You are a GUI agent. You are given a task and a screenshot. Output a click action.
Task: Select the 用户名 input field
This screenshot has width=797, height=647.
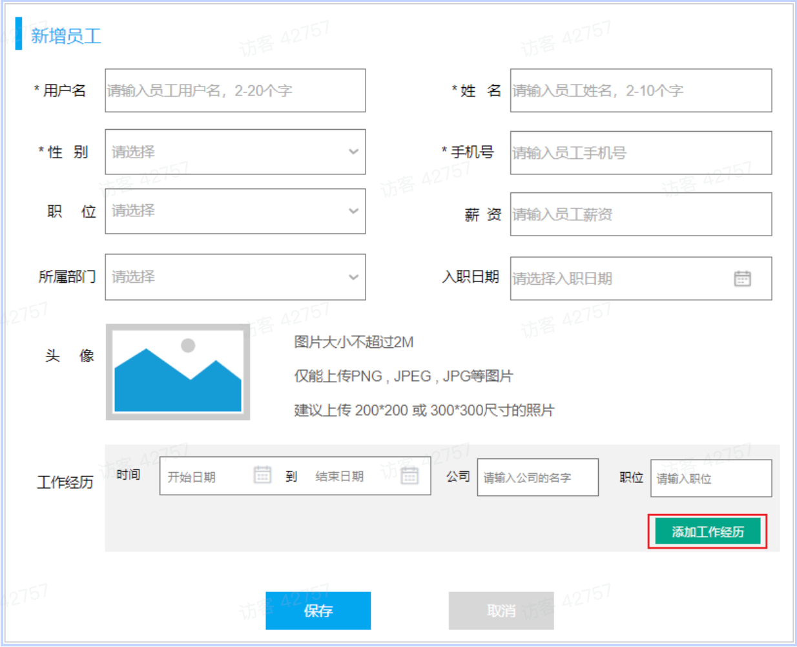tap(235, 90)
